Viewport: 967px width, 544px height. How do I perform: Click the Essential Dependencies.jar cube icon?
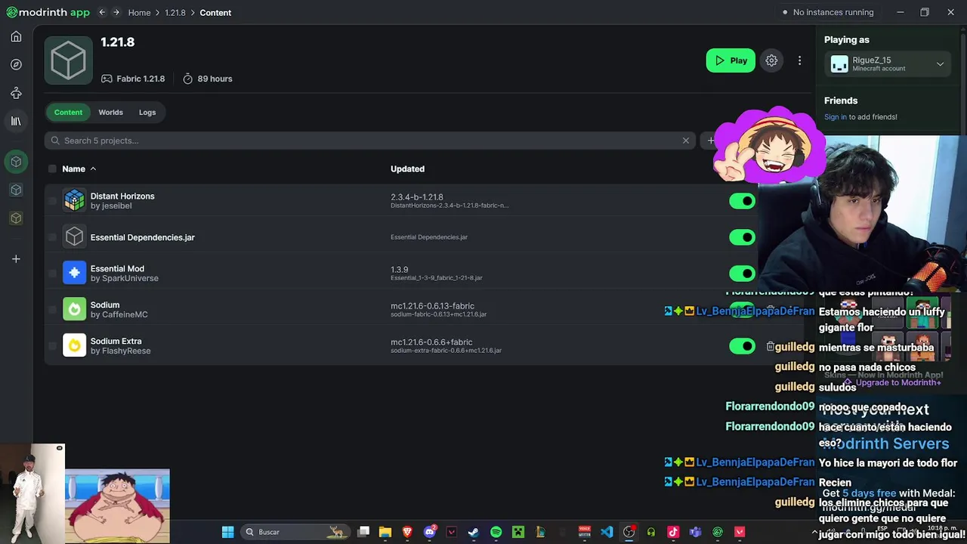[74, 237]
